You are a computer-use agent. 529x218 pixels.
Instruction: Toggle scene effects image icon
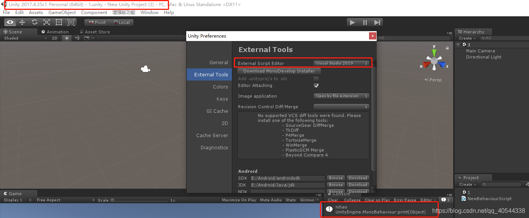tap(87, 38)
